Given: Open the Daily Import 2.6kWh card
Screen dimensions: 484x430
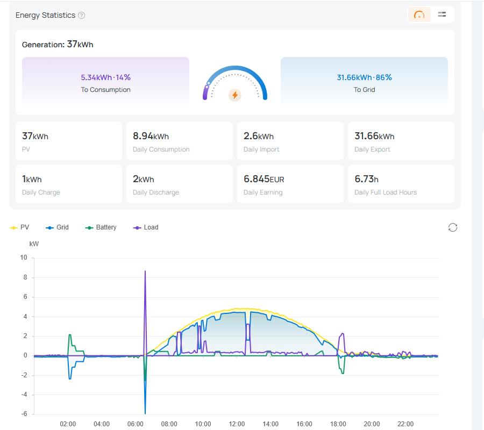Looking at the screenshot, I should coord(290,141).
